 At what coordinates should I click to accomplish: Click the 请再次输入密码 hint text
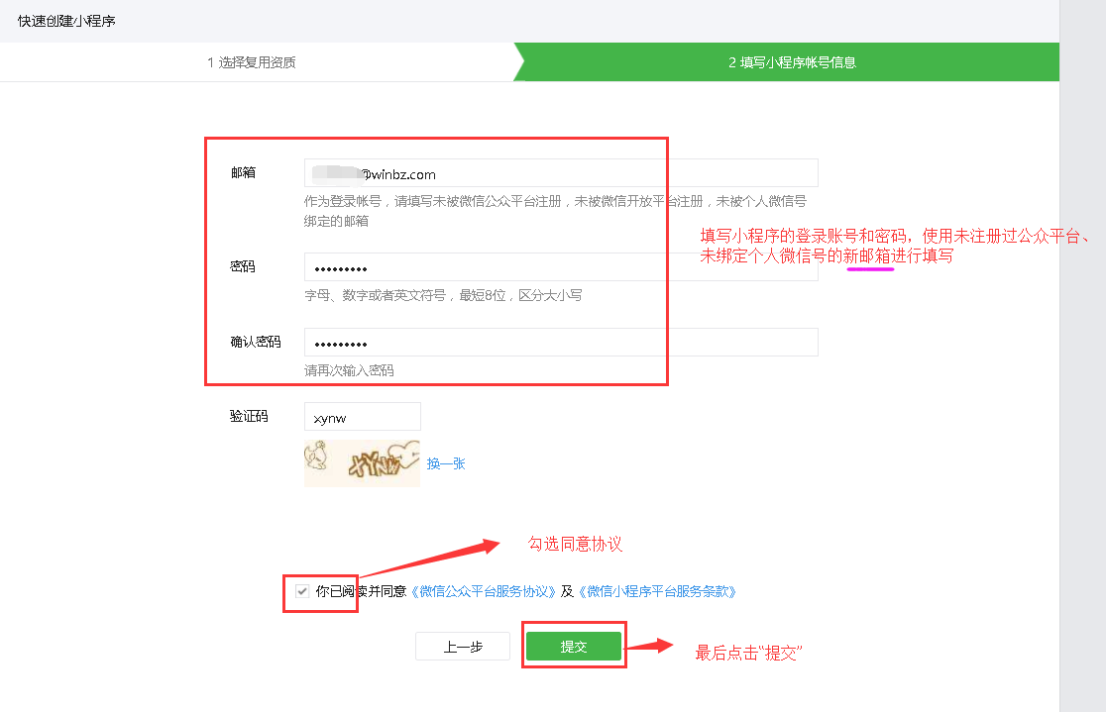pos(349,371)
